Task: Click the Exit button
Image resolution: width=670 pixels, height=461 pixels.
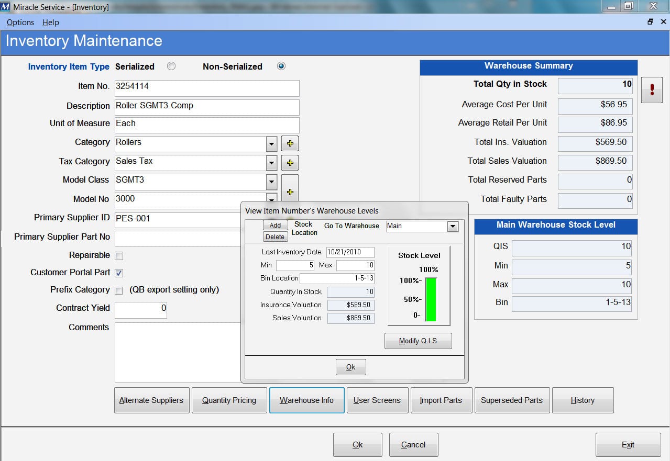Action: pos(628,445)
